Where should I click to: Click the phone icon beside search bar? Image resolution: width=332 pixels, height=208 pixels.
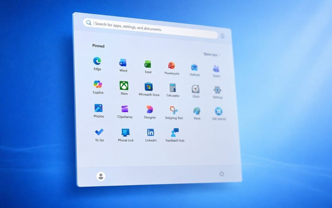pos(222,36)
